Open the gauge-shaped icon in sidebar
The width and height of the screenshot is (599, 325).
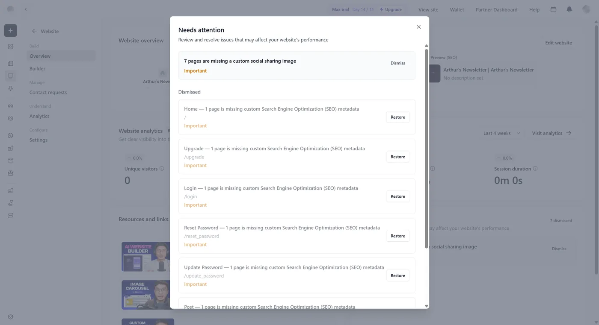pos(11,135)
